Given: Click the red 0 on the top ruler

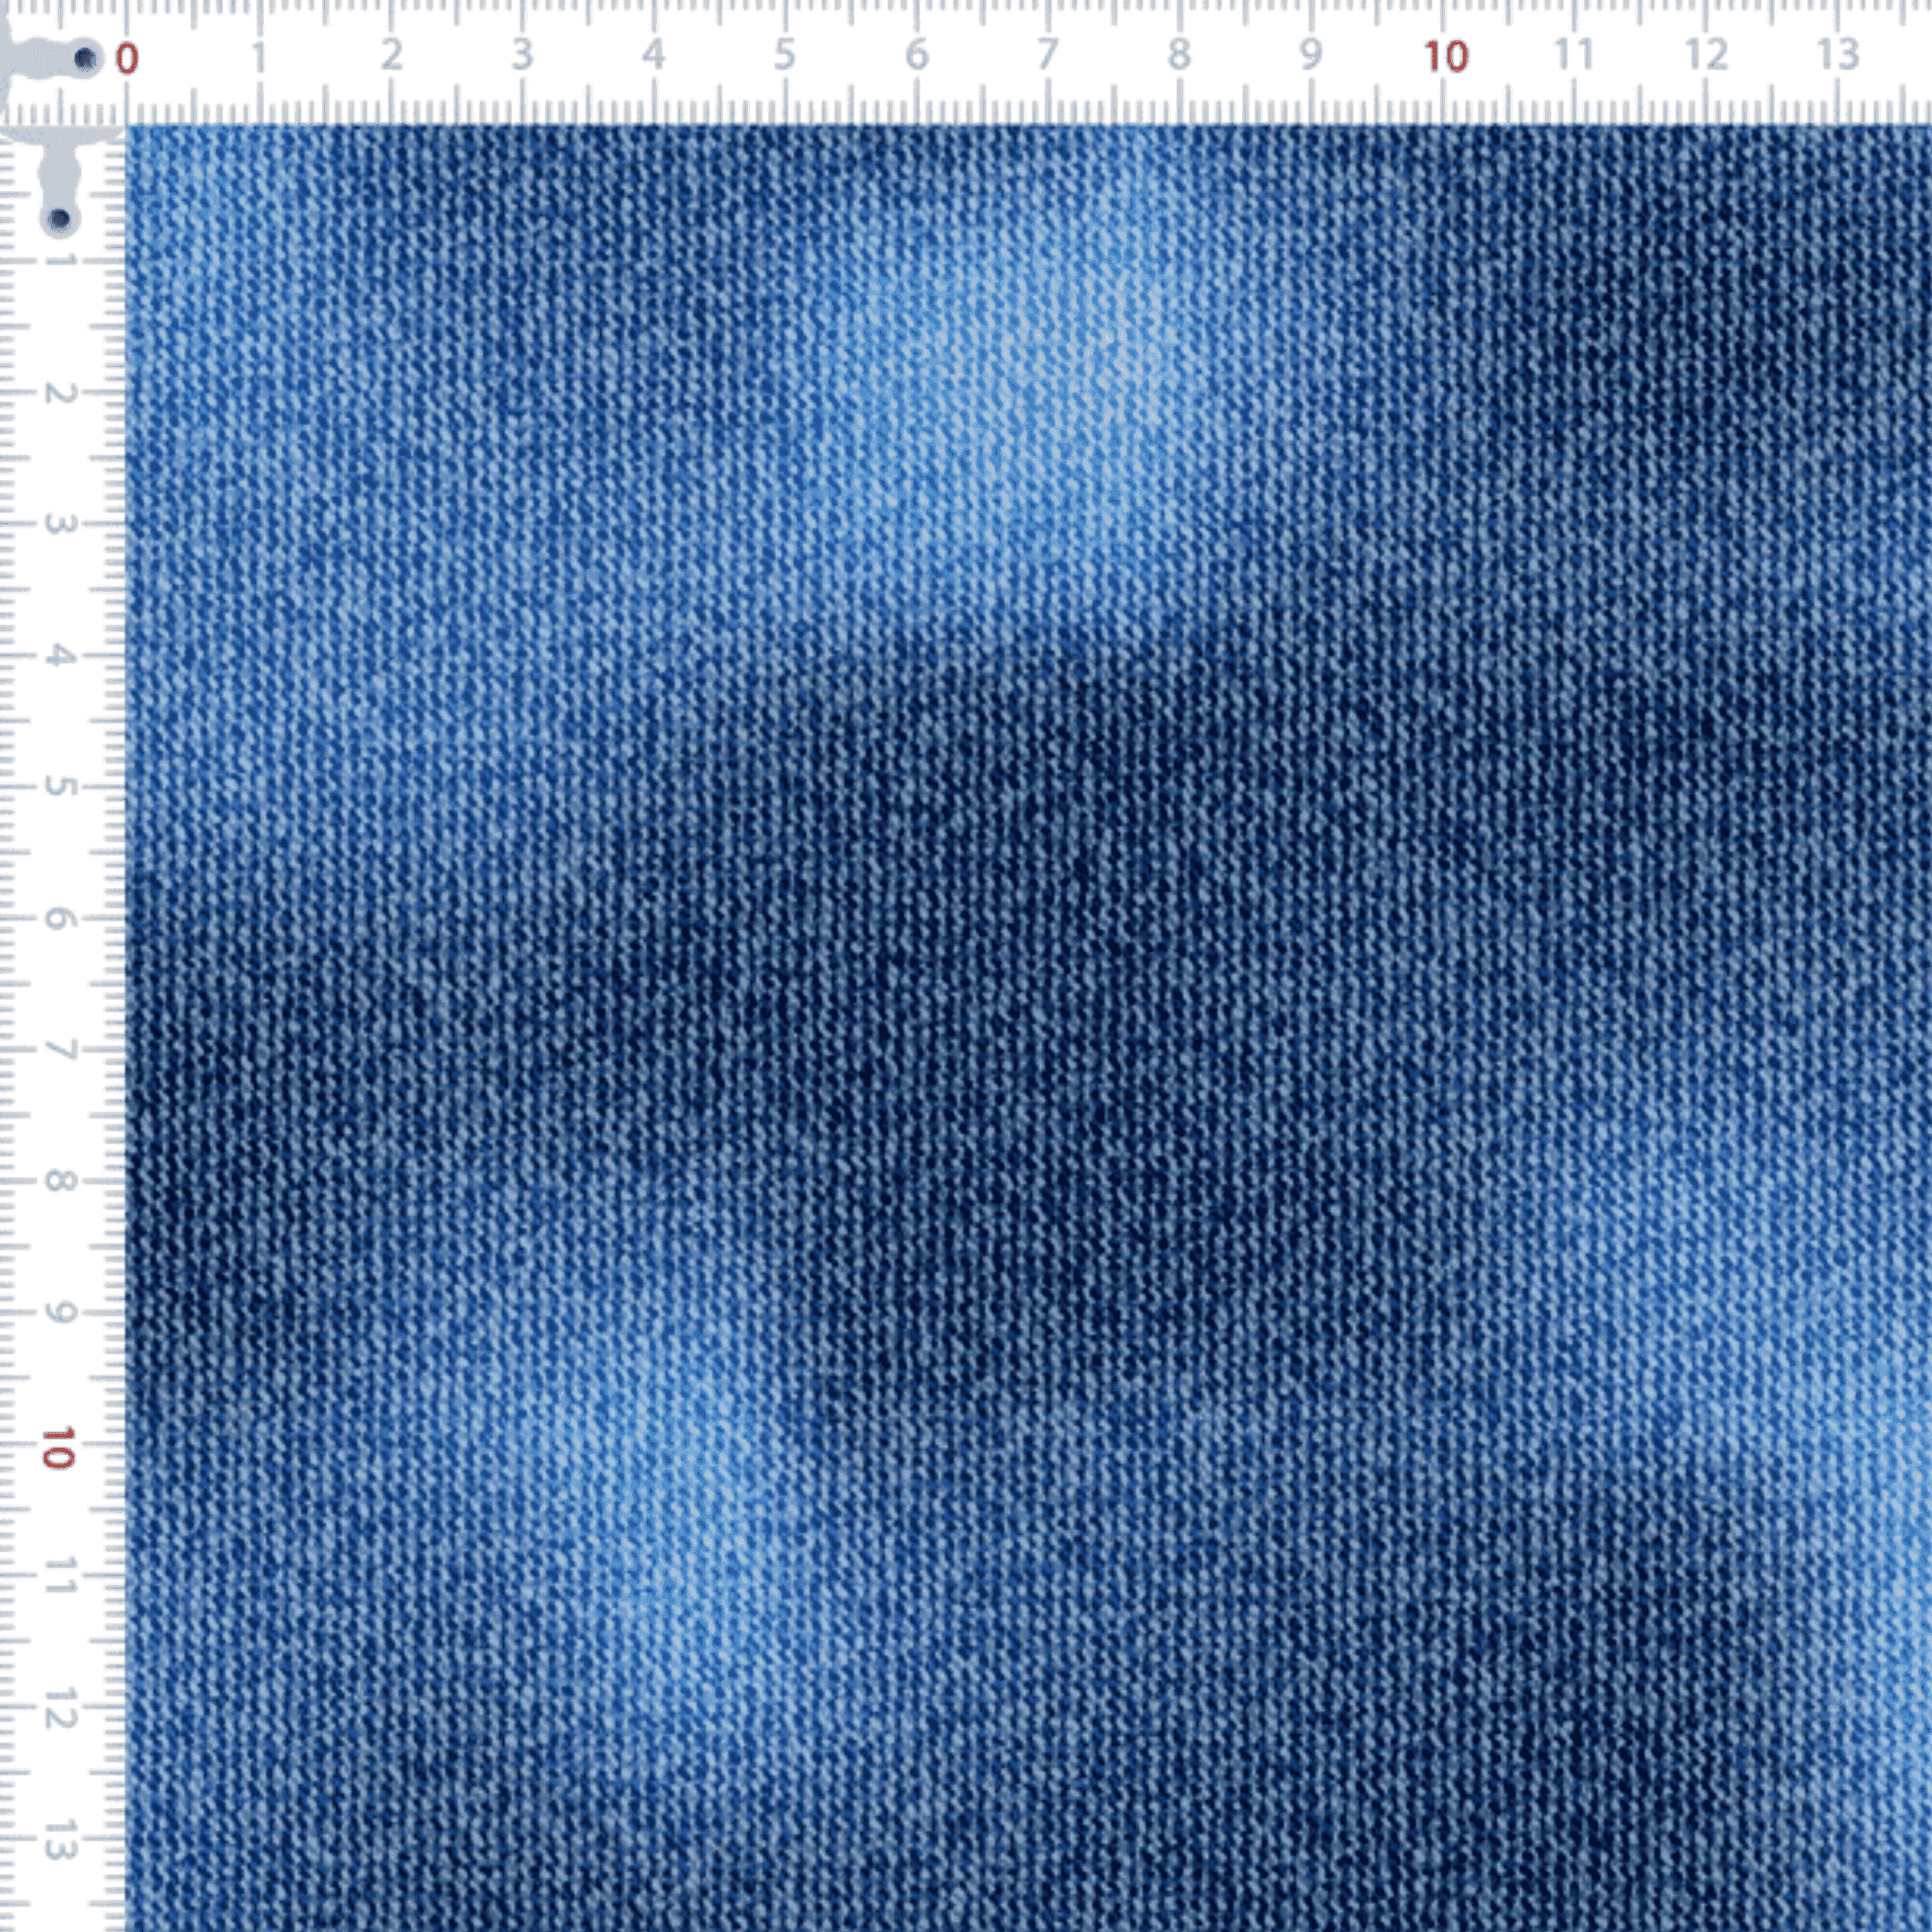Looking at the screenshot, I should [126, 59].
